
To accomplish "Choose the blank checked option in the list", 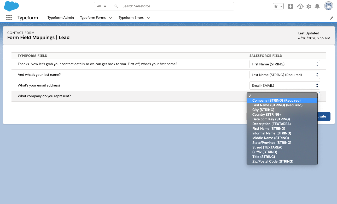I will (x=282, y=96).
